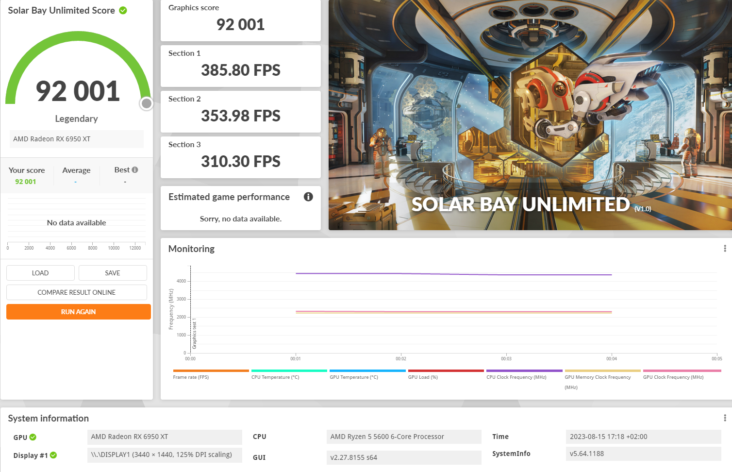
Task: Click the GPU value field in System information
Action: pyautogui.click(x=165, y=437)
